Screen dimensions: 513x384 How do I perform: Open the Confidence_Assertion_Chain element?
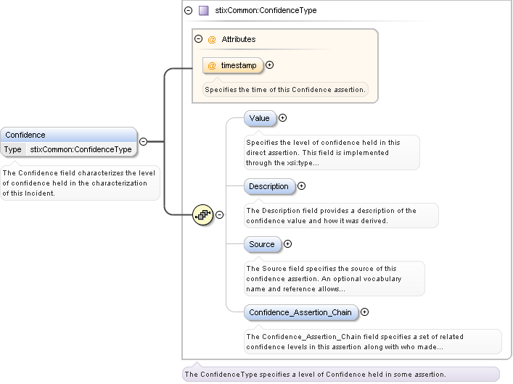(300, 313)
